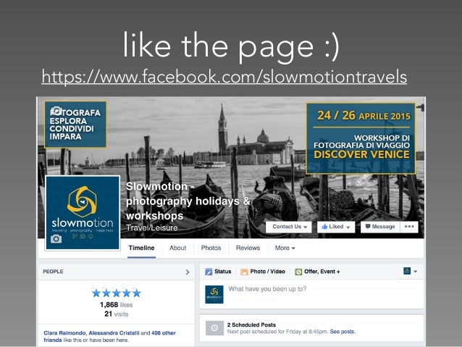Go to the Reviews tab
Viewport: 462px width, 347px height.
248,248
